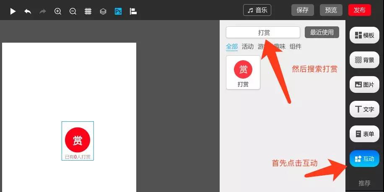Switch to the 组件 tab
384x192 pixels.
coord(296,46)
